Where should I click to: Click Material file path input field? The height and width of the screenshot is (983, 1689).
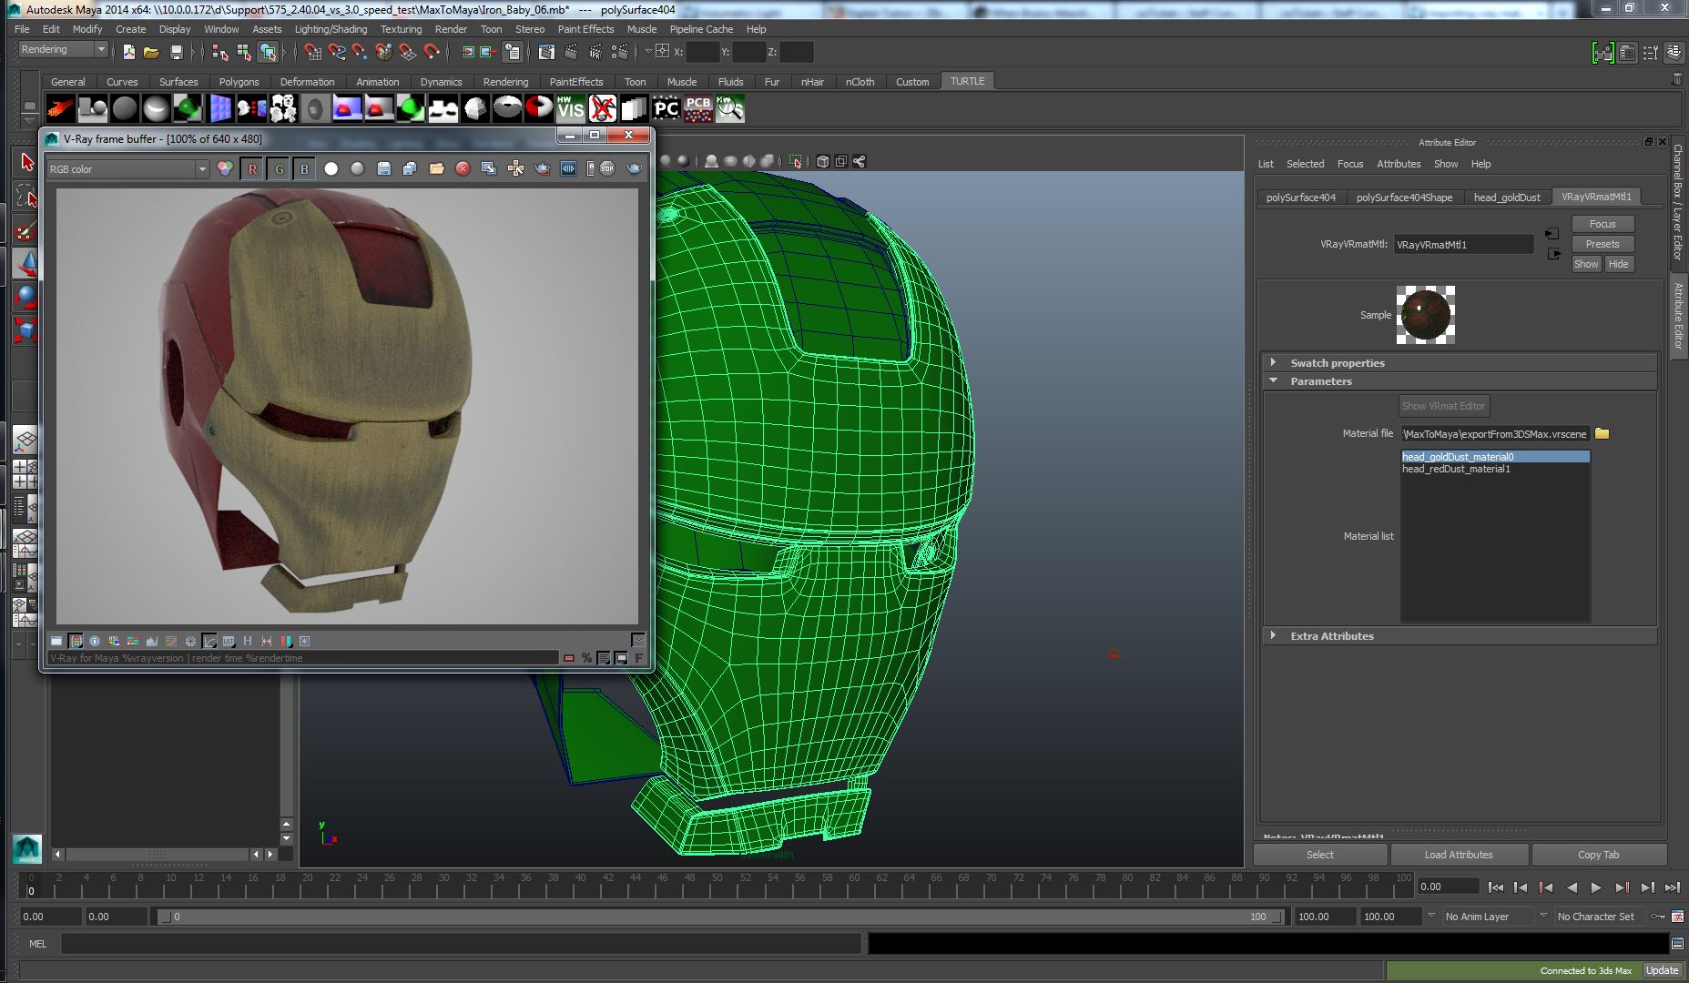(1495, 434)
